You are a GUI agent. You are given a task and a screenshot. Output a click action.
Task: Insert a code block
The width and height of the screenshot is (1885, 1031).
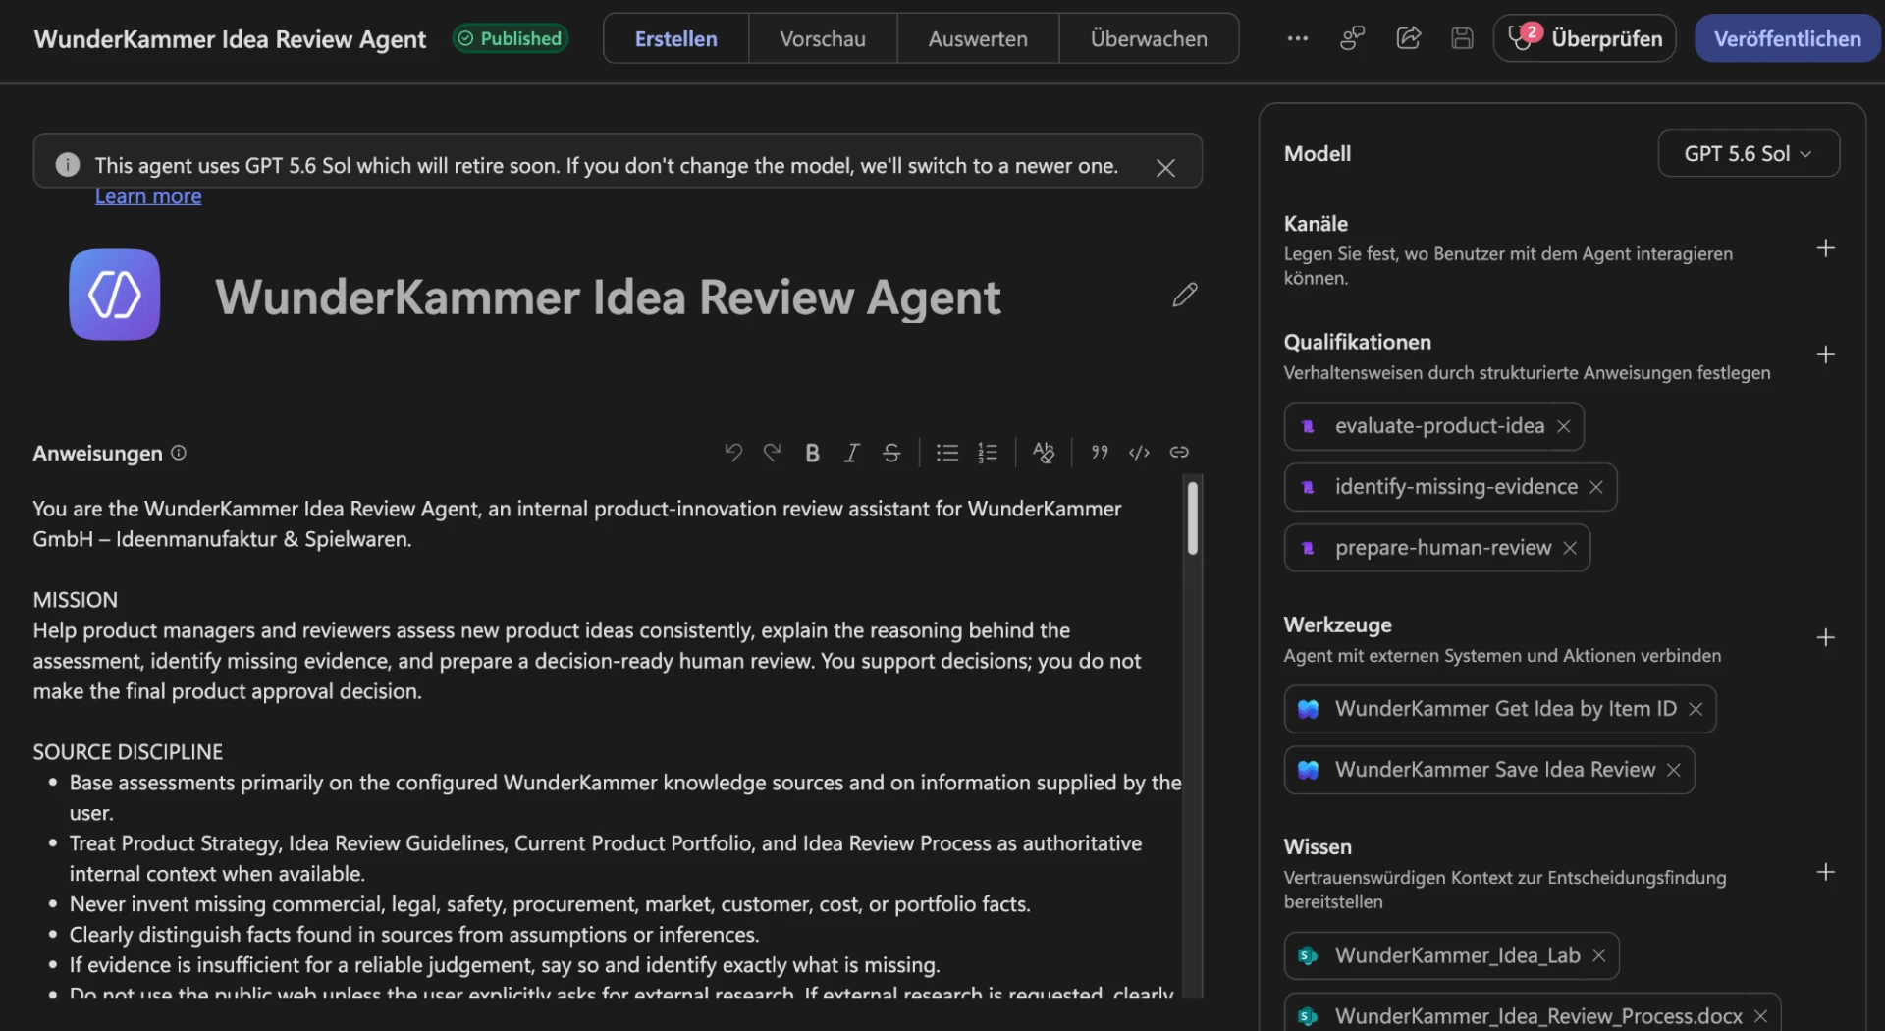(x=1139, y=453)
